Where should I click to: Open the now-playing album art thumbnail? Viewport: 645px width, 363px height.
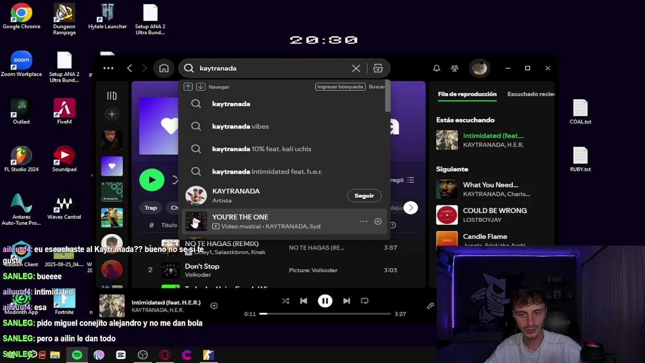tap(112, 306)
